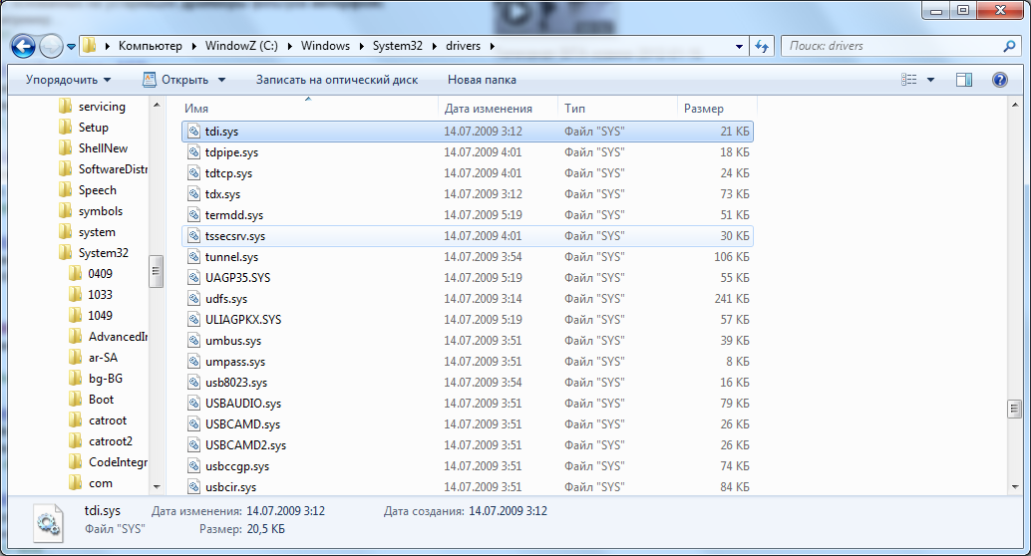The width and height of the screenshot is (1031, 556).
Task: Click the ULIAGPKX.SYS file icon
Action: point(193,320)
